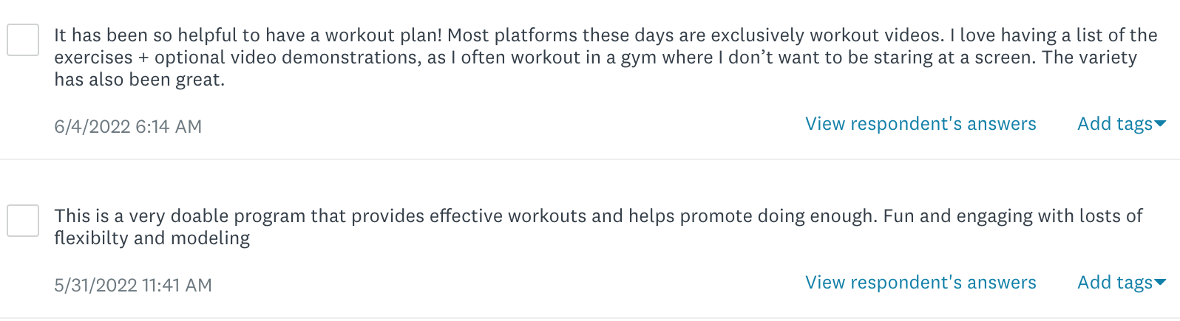Screen dimensions: 1180x321
Task: Check the box beside the workout plan response
Action: (23, 40)
